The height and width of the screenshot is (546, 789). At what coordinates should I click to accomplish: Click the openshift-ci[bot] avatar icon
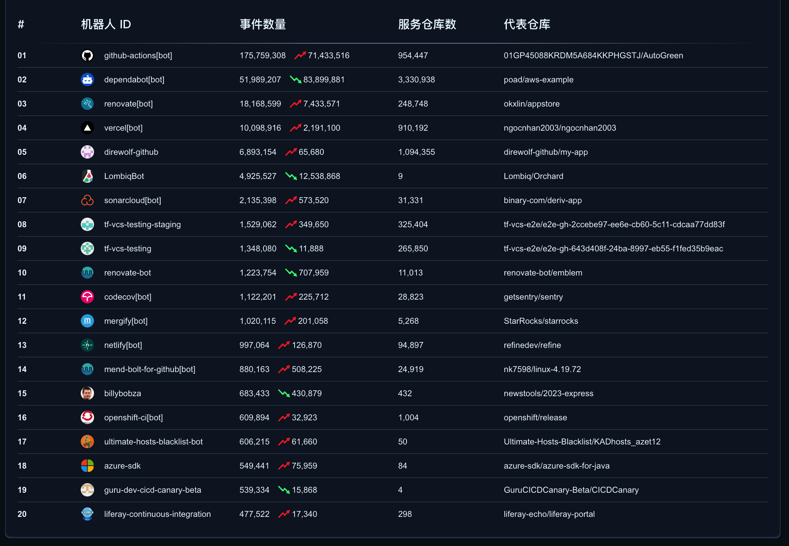[87, 417]
